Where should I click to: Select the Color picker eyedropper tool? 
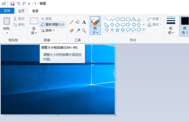[78, 30]
